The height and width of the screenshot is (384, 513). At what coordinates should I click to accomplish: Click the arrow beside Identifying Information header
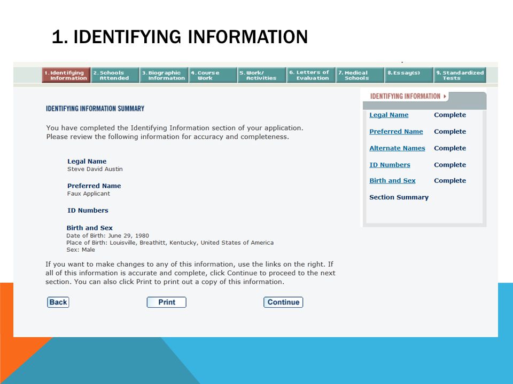click(445, 97)
